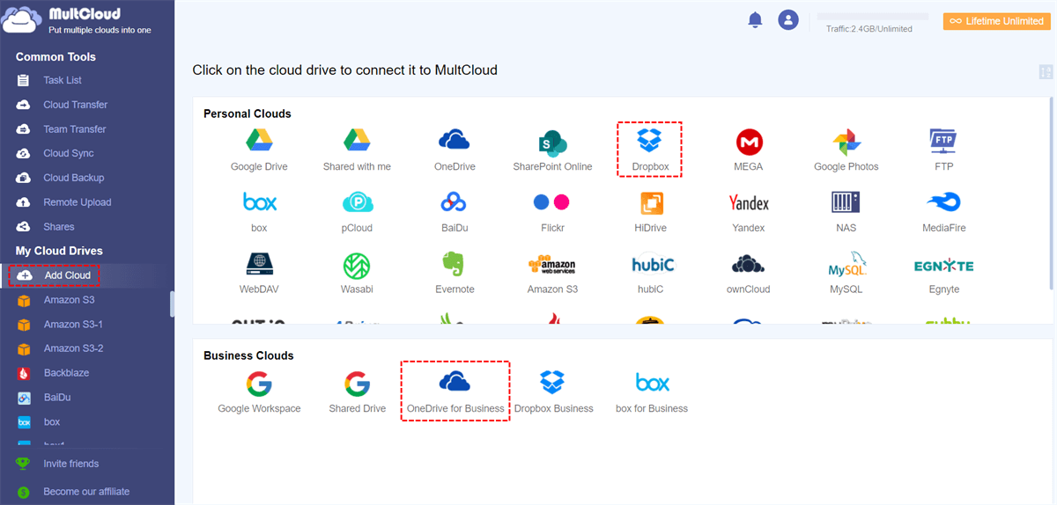This screenshot has height=505, width=1057.
Task: Connect Google Drive personal cloud
Action: [259, 150]
